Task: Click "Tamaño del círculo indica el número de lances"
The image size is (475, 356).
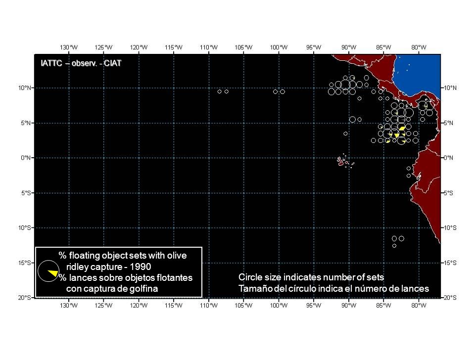Action: pyautogui.click(x=333, y=288)
